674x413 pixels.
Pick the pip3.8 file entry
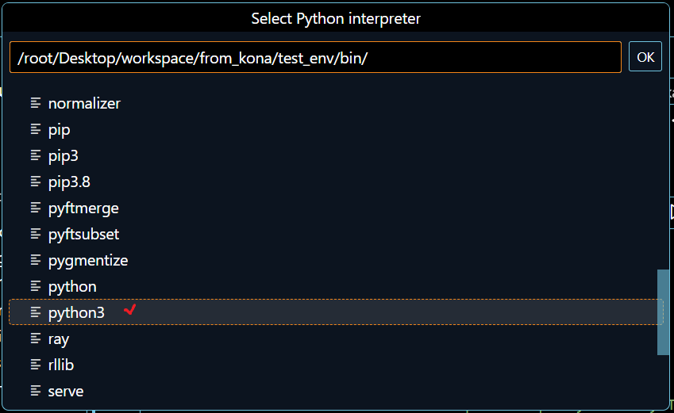pos(336,182)
